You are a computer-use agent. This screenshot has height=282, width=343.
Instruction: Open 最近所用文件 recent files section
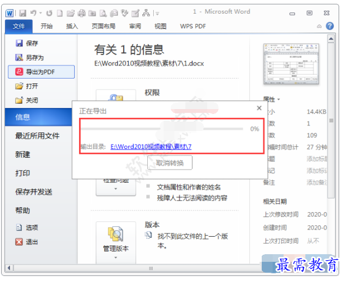coord(38,136)
